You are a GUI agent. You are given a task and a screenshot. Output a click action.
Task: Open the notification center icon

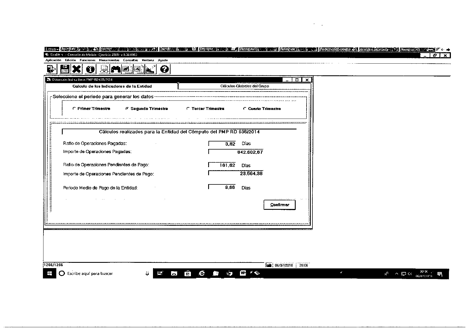click(x=440, y=274)
